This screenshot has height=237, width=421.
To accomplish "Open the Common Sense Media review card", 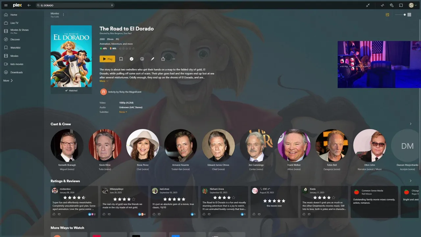I will pos(374,202).
